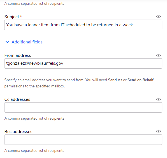Click the Subject field label

[x=12, y=17]
